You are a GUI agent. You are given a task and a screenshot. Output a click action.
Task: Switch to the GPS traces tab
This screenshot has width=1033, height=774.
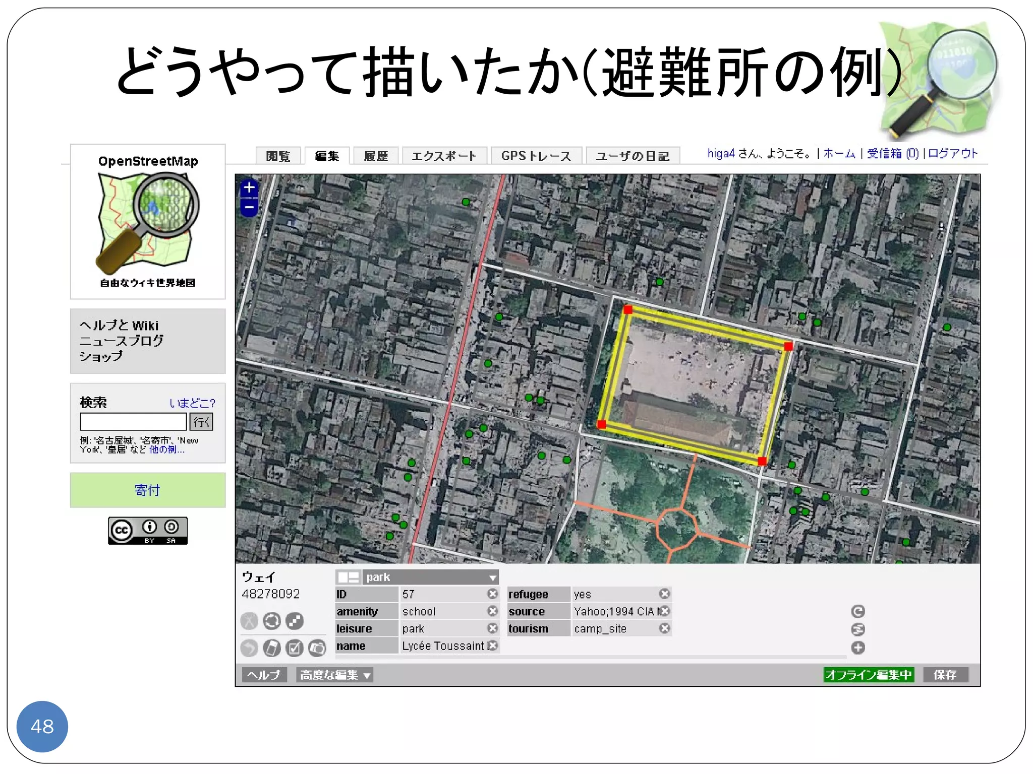point(536,156)
